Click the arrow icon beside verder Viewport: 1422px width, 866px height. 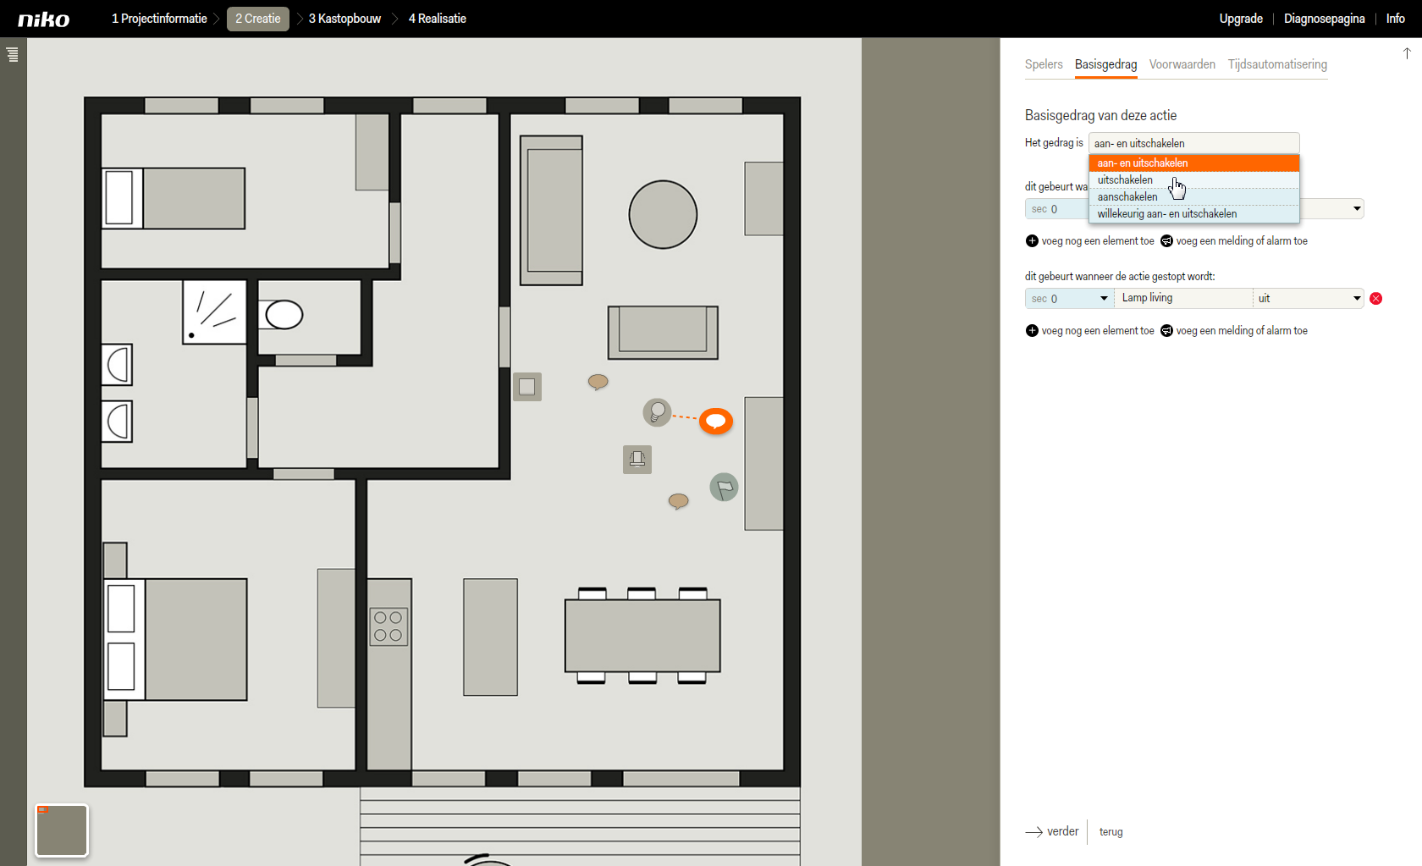[1033, 832]
